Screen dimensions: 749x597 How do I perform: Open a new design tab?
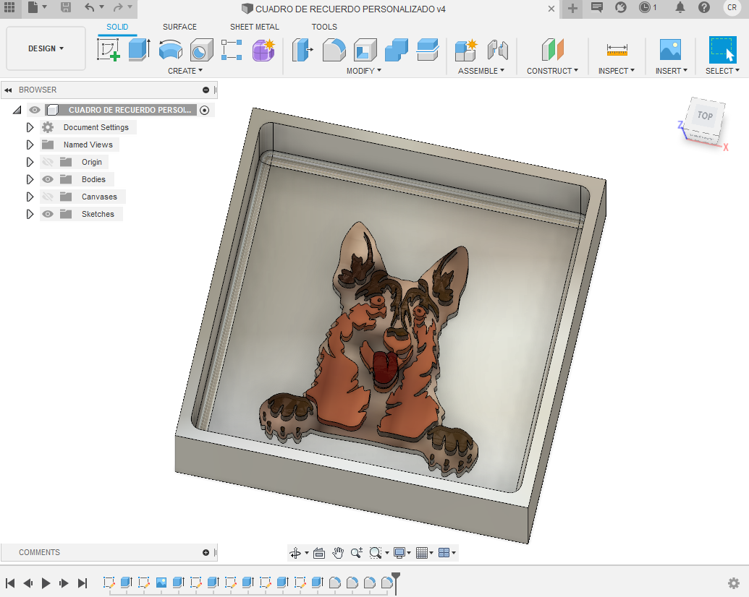pos(572,8)
